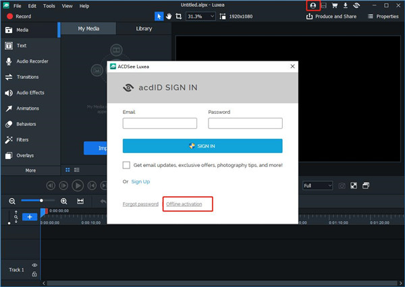Click the blue SIGN IN button

tap(202, 146)
